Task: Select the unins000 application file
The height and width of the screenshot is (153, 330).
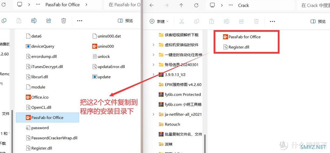Action: coord(103,46)
